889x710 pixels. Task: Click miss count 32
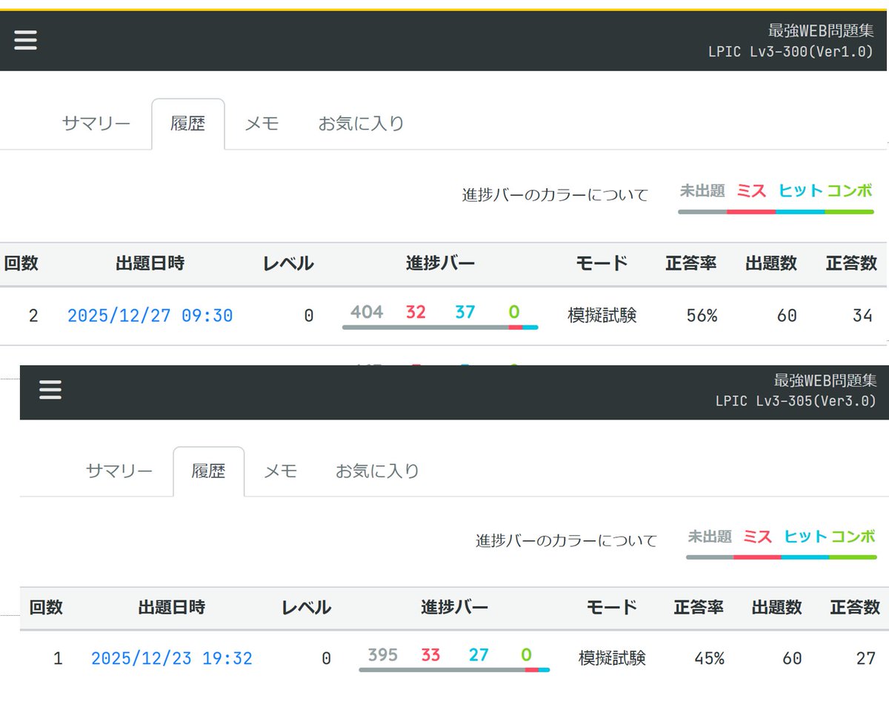pos(416,312)
